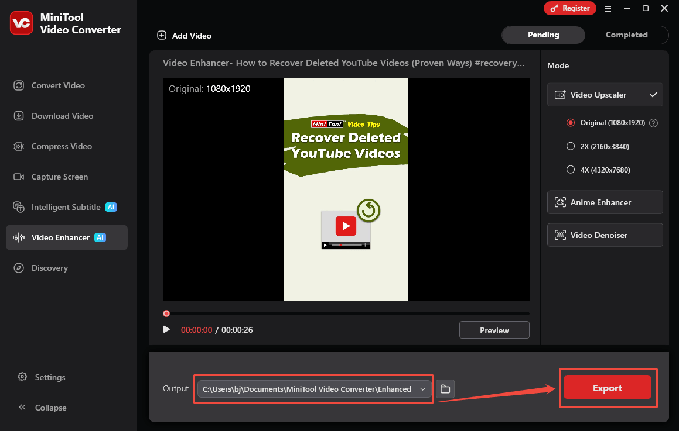Select 2X (2160x3840) upscale option
Image resolution: width=679 pixels, height=431 pixels.
pyautogui.click(x=571, y=146)
